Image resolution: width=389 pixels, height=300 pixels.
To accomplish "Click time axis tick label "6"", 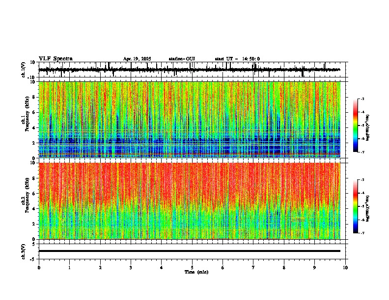I will point(223,268).
